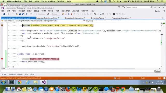Open the TEST menu
The height and width of the screenshot is (93, 166).
57,11
